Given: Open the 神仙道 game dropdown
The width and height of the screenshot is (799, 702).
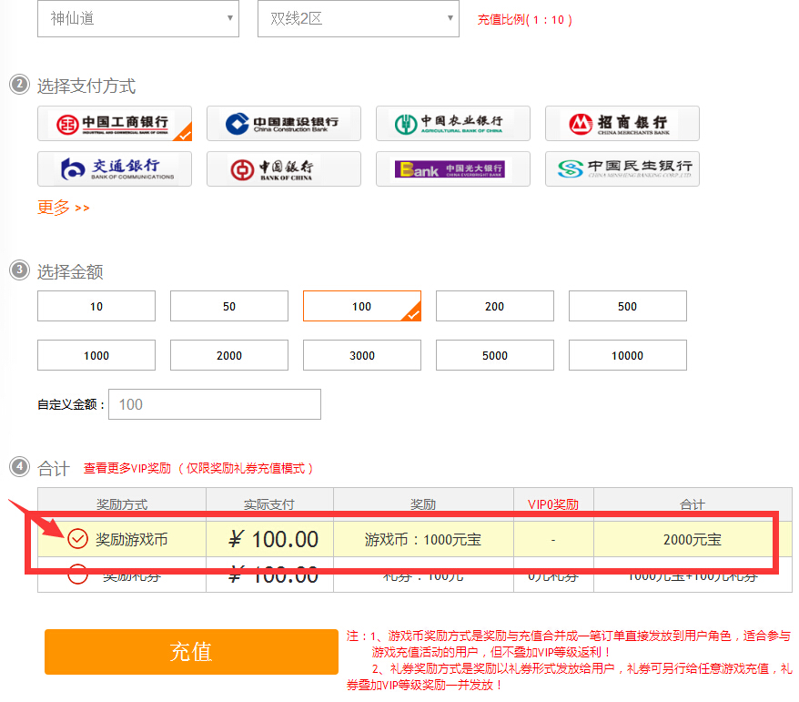Looking at the screenshot, I should pos(137,19).
